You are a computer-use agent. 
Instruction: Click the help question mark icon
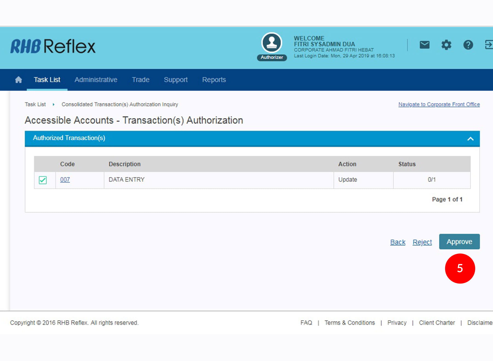pyautogui.click(x=468, y=45)
